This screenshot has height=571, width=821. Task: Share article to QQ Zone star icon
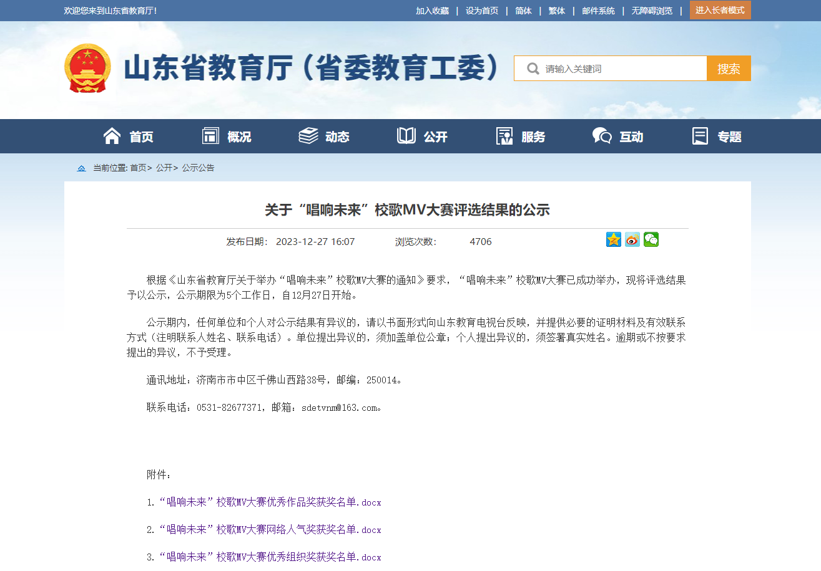click(614, 239)
